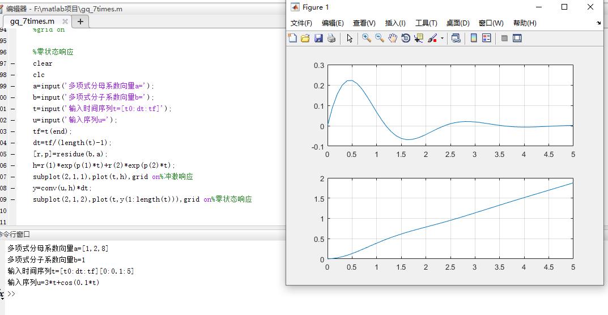Open the 窗口(W) menu in Figure 1
Viewport: 608px width, 315px height.
tap(491, 23)
